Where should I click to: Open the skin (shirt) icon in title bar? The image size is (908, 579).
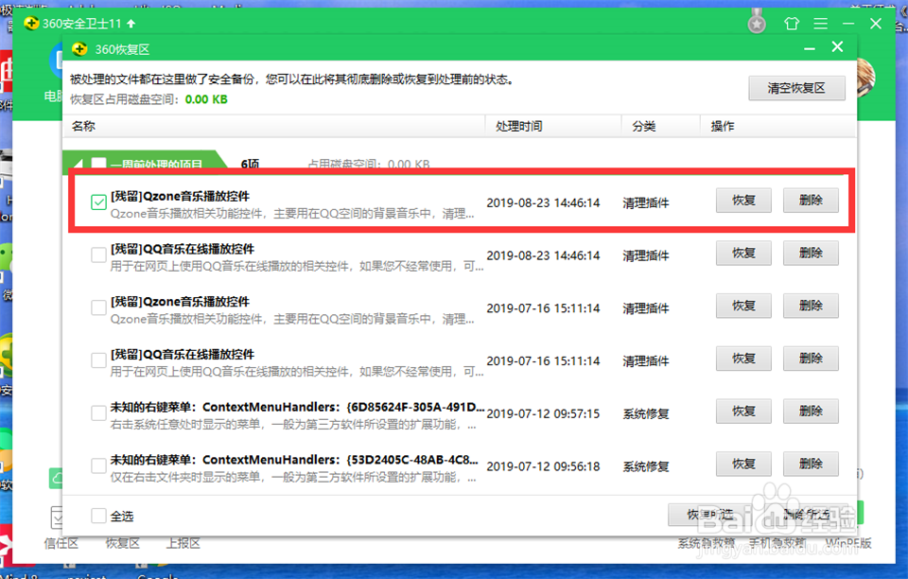[791, 23]
